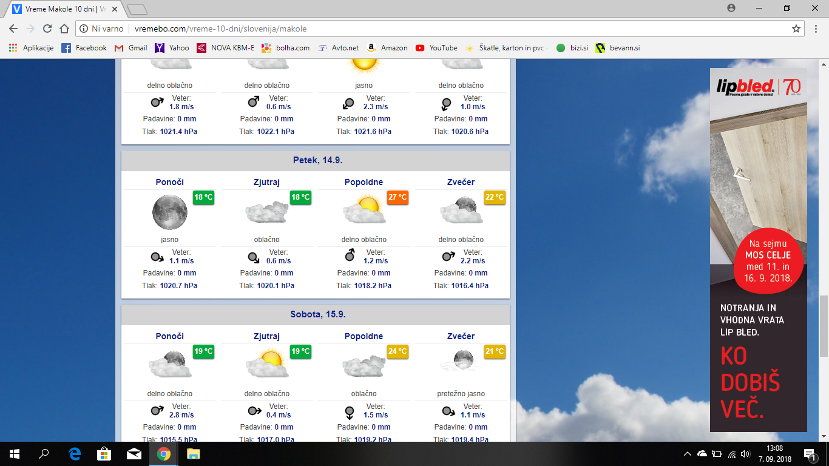Click the 21 °C temperature badge

click(x=495, y=351)
